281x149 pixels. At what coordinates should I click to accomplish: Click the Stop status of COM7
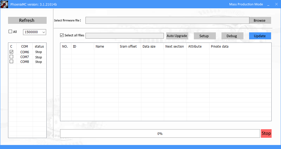tap(39, 57)
